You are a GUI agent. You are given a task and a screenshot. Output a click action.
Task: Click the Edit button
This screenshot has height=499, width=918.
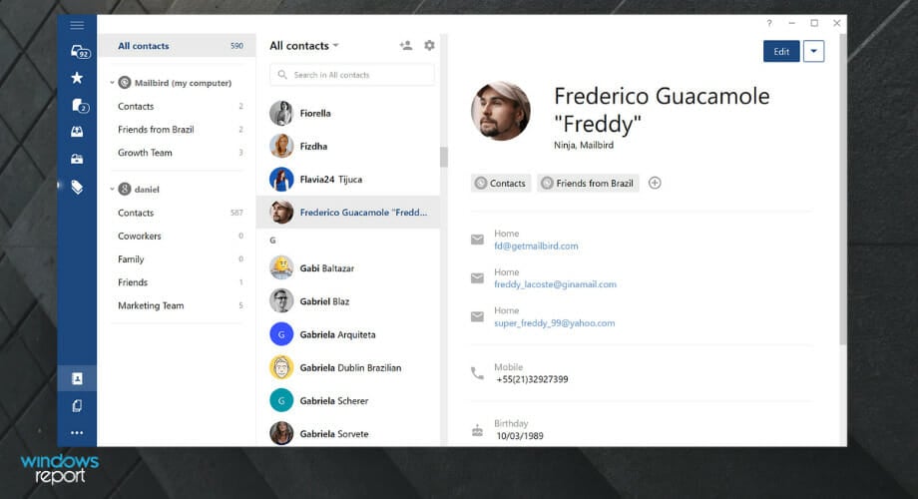tap(781, 51)
